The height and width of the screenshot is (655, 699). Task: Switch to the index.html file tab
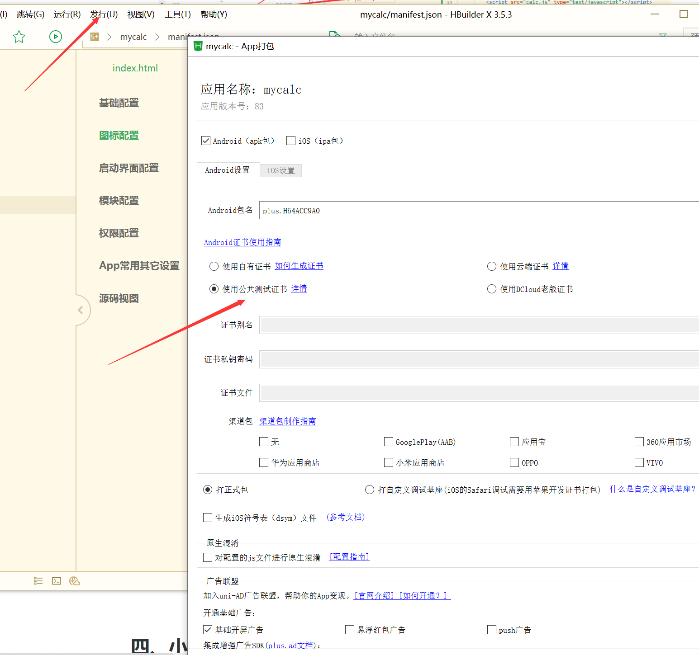point(135,68)
